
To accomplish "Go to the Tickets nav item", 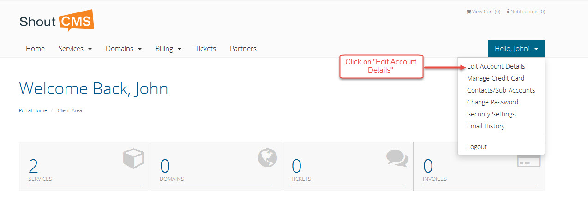I will tap(205, 49).
